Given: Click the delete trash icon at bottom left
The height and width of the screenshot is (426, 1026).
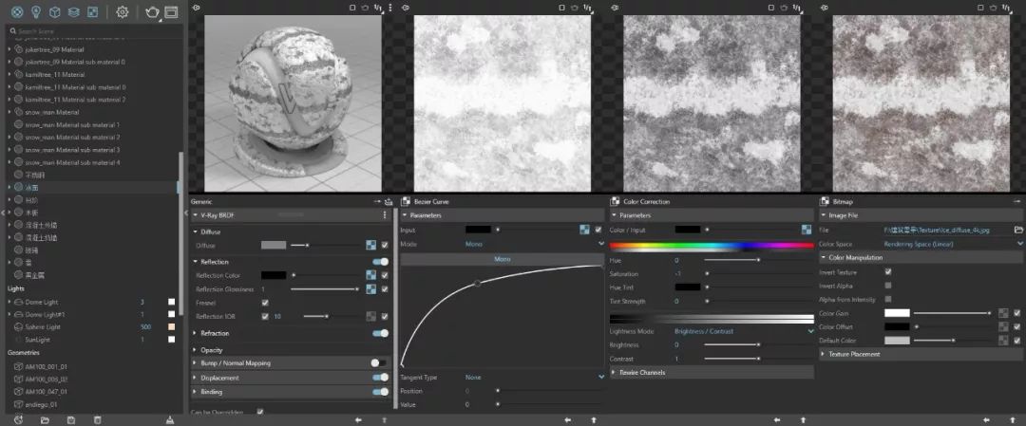Looking at the screenshot, I should (97, 419).
